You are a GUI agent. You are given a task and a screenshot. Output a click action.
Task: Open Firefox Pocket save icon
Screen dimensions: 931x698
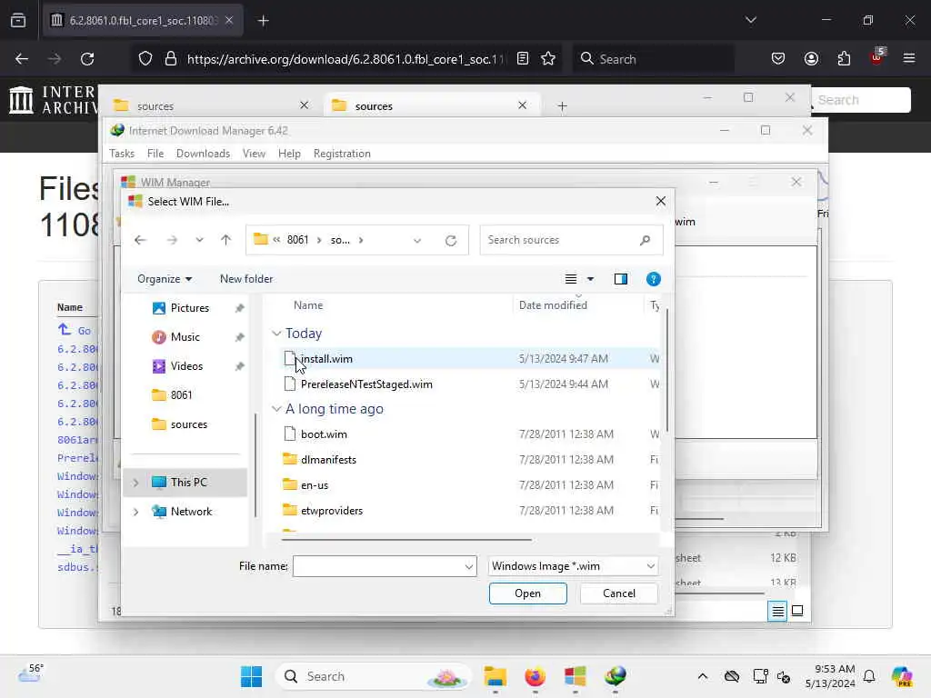click(778, 59)
